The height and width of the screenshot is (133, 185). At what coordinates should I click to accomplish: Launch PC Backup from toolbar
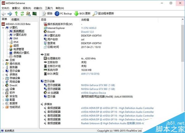(63, 14)
